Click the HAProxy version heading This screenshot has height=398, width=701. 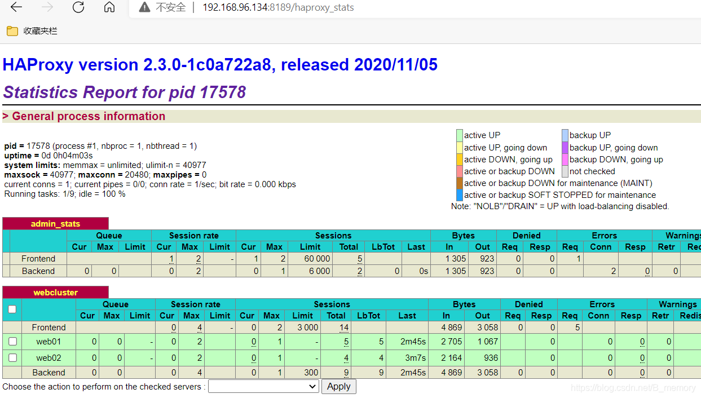pyautogui.click(x=220, y=65)
